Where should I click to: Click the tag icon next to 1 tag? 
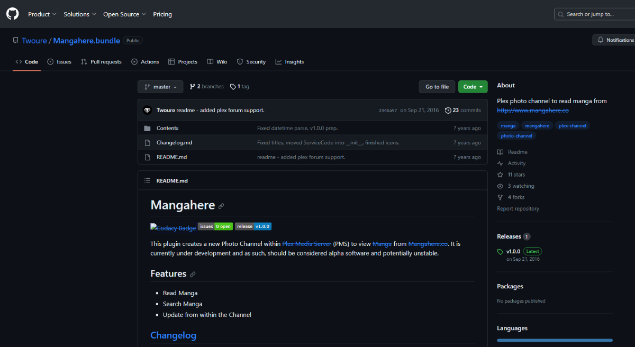pos(233,86)
